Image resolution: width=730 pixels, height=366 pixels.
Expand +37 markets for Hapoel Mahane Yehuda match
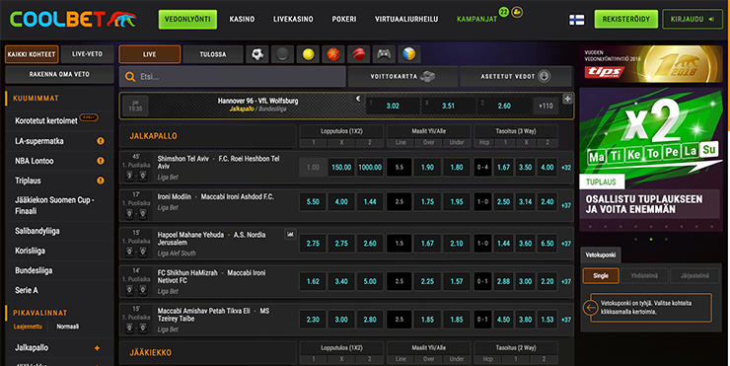[566, 244]
